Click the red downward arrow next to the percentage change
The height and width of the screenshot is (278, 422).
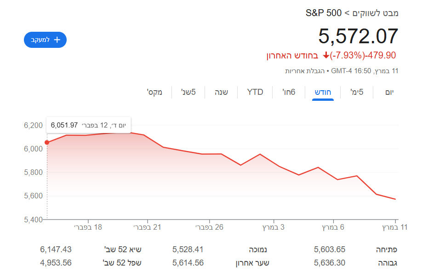tap(326, 55)
